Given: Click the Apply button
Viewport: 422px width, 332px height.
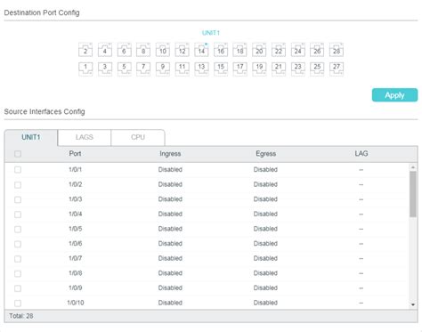Looking at the screenshot, I should coord(394,95).
